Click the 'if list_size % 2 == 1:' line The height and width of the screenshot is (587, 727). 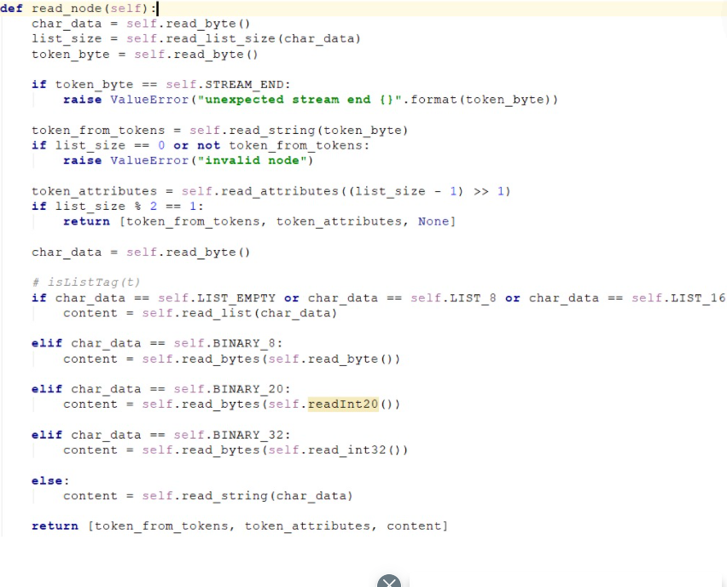coord(117,206)
